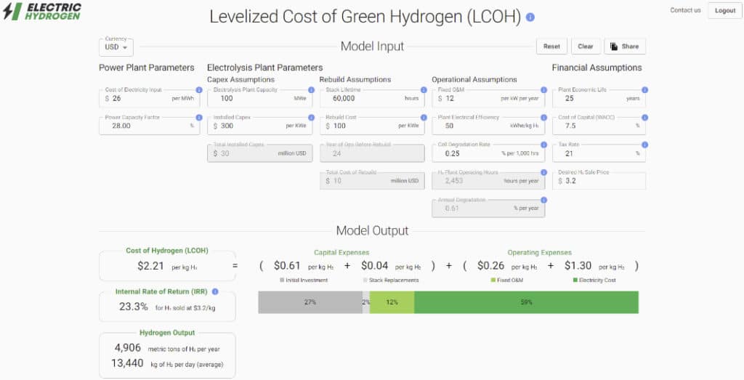Image resolution: width=744 pixels, height=380 pixels.
Task: Edit the Electrolysis Plant Capacity field
Action: (260, 98)
